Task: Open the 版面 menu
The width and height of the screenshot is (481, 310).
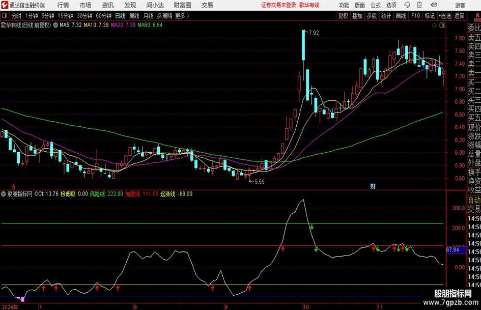Action: tap(359, 5)
